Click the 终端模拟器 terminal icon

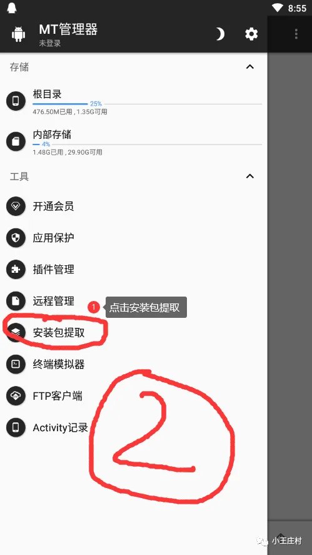pos(16,364)
